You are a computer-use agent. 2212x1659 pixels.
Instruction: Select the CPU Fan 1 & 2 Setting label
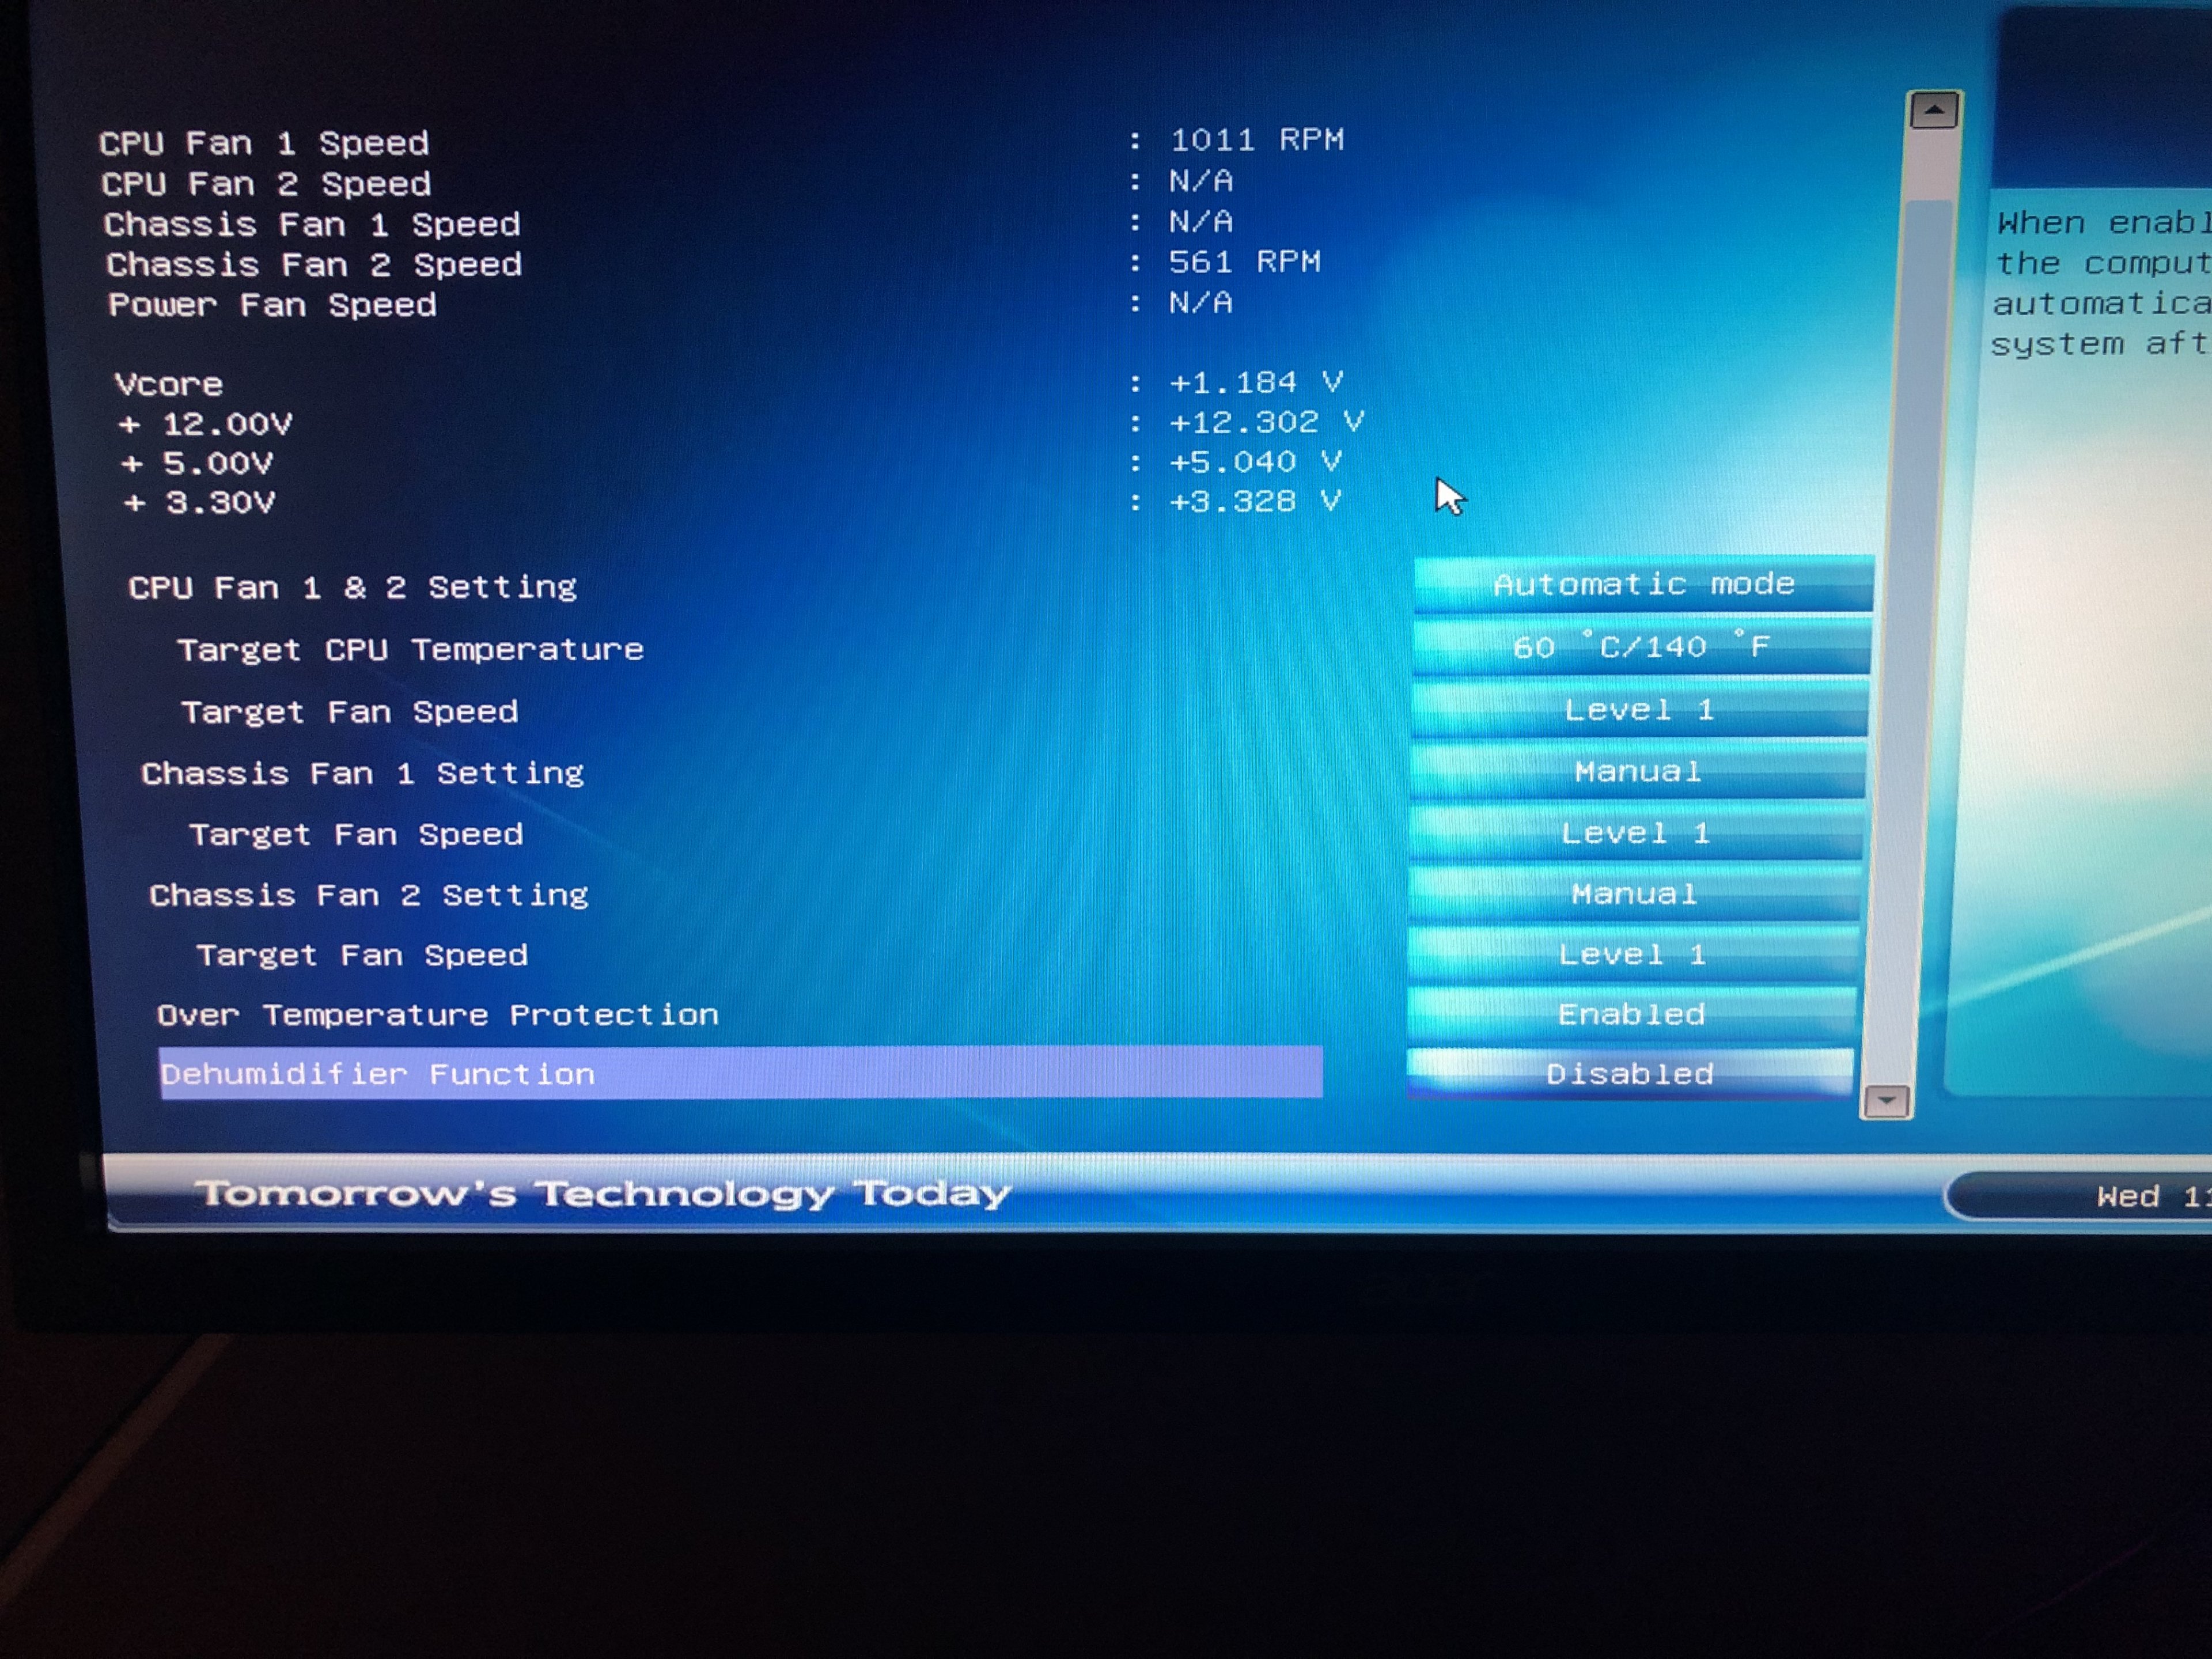tap(352, 587)
